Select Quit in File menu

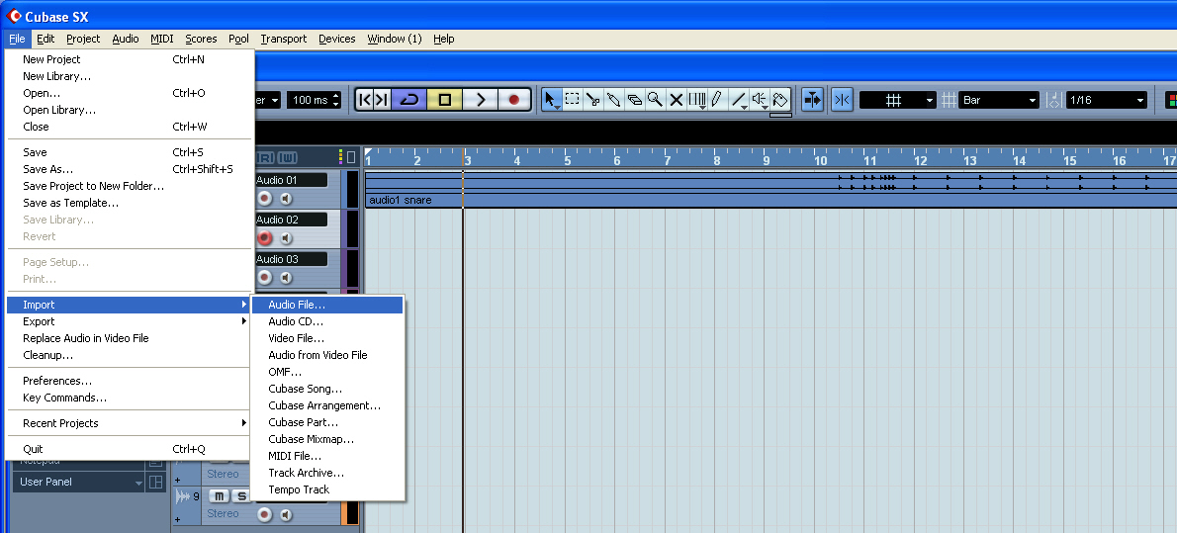130,449
